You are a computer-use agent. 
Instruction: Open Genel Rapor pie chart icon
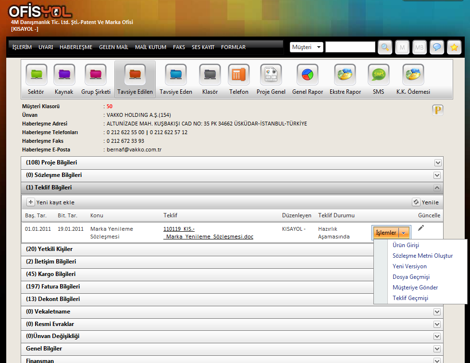click(307, 75)
